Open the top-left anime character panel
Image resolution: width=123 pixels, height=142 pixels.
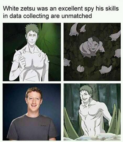tap(32, 52)
